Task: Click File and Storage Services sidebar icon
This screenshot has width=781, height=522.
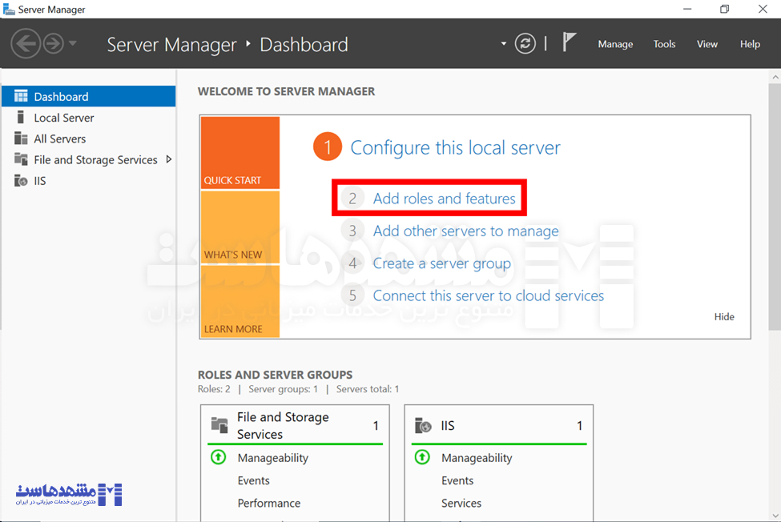Action: coord(21,159)
